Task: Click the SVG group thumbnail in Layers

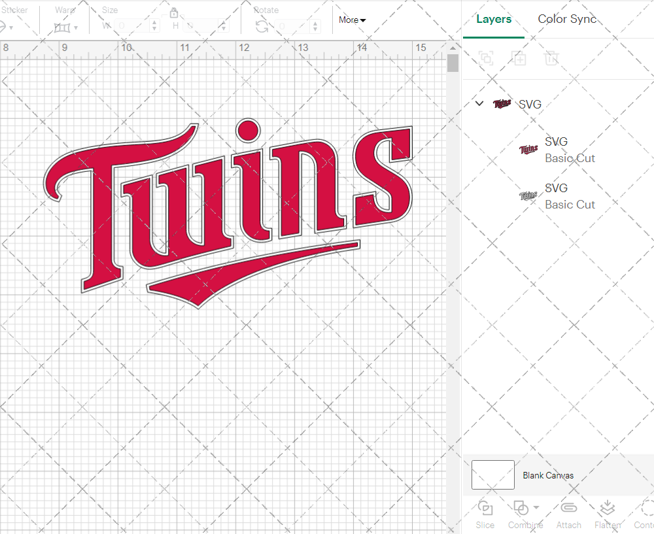Action: click(502, 103)
